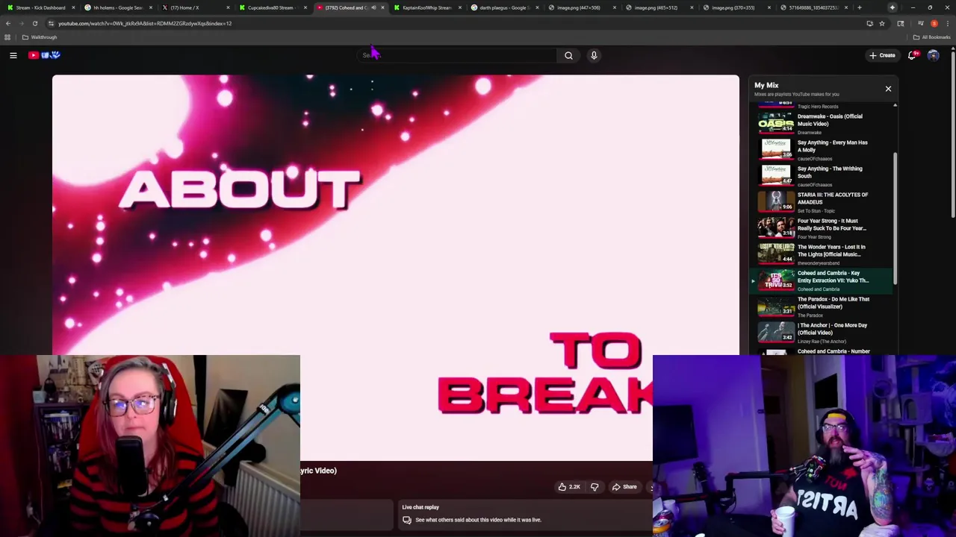Click The Anchor video thumbnail
Viewport: 956px width, 537px height.
tap(776, 333)
